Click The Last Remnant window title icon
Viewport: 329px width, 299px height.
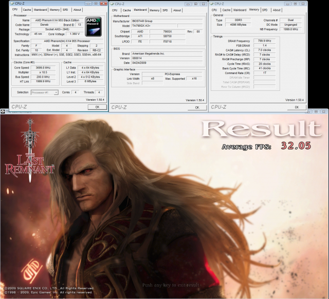coord(3,111)
